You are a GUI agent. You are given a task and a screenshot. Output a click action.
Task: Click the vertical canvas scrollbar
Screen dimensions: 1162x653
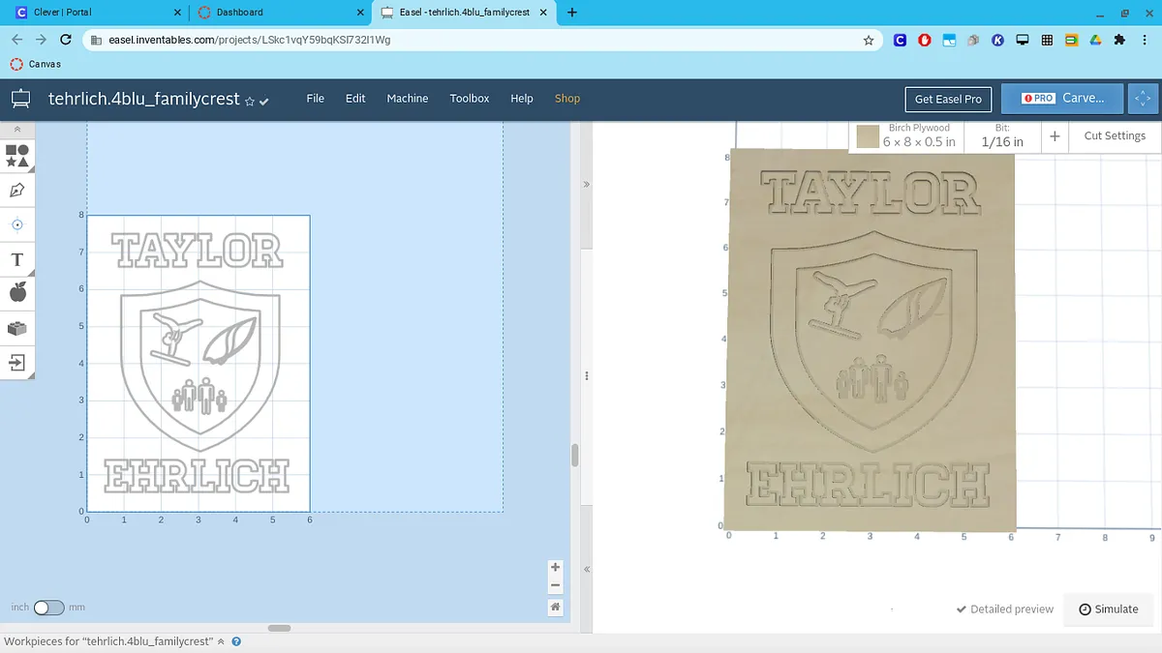tap(574, 455)
